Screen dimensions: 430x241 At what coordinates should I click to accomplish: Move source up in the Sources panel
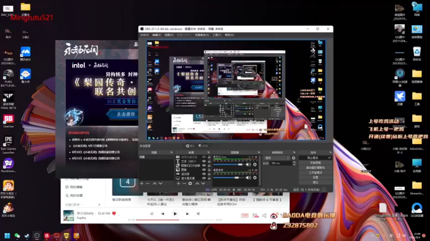click(x=197, y=183)
